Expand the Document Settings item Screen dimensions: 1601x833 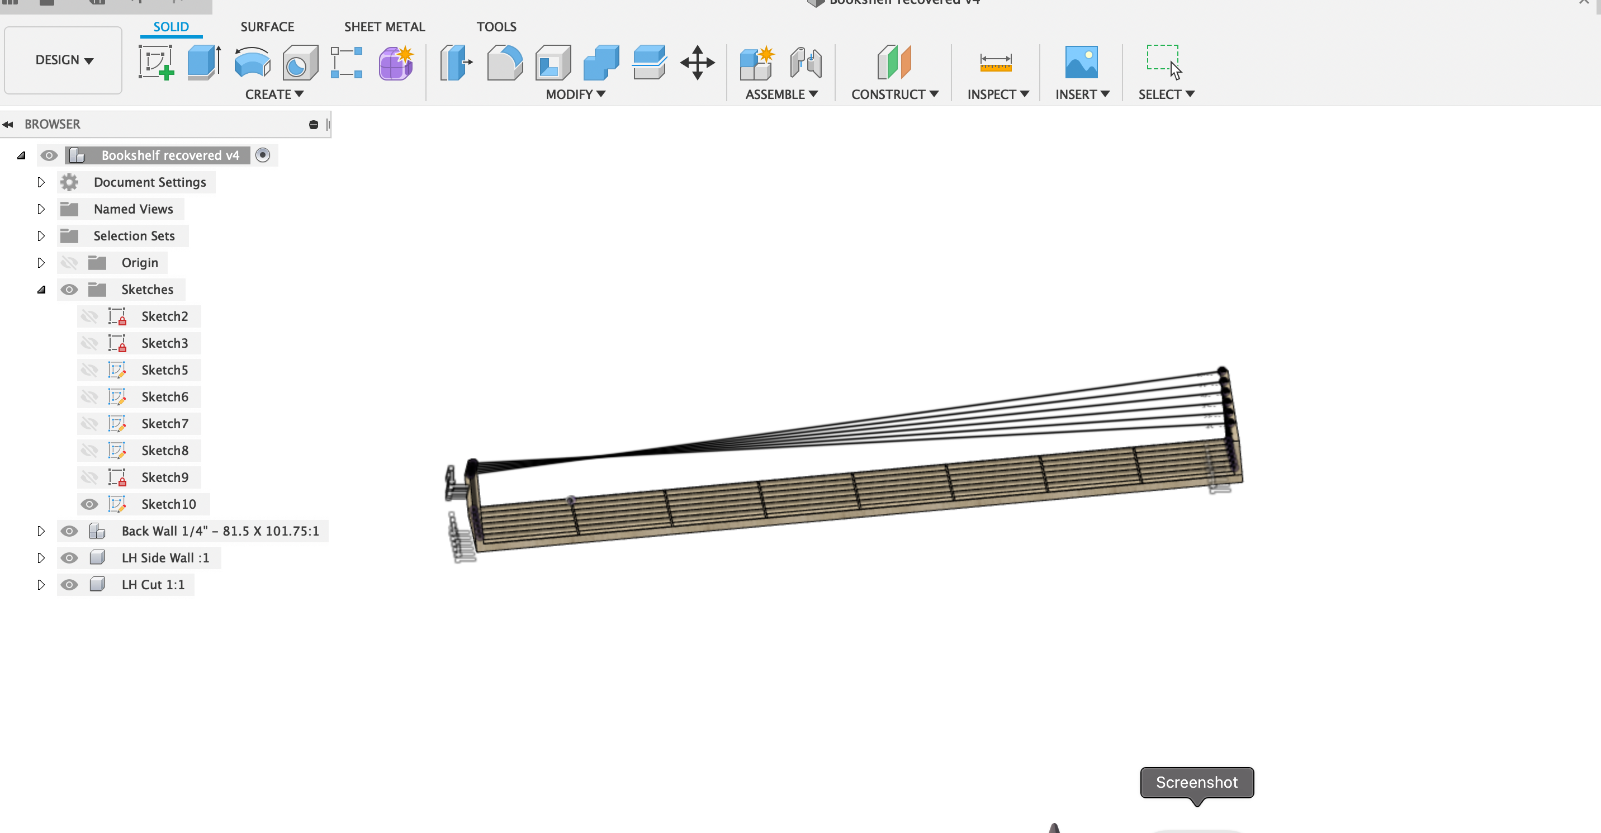(x=41, y=182)
